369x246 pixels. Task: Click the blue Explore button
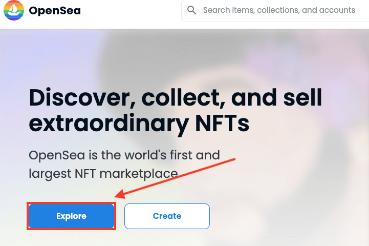[71, 216]
